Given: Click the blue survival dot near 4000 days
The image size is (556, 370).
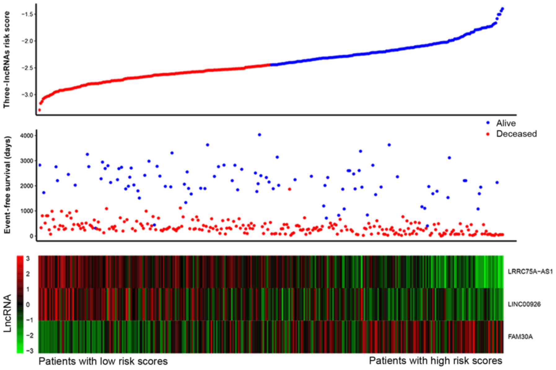Looking at the screenshot, I should coord(260,135).
